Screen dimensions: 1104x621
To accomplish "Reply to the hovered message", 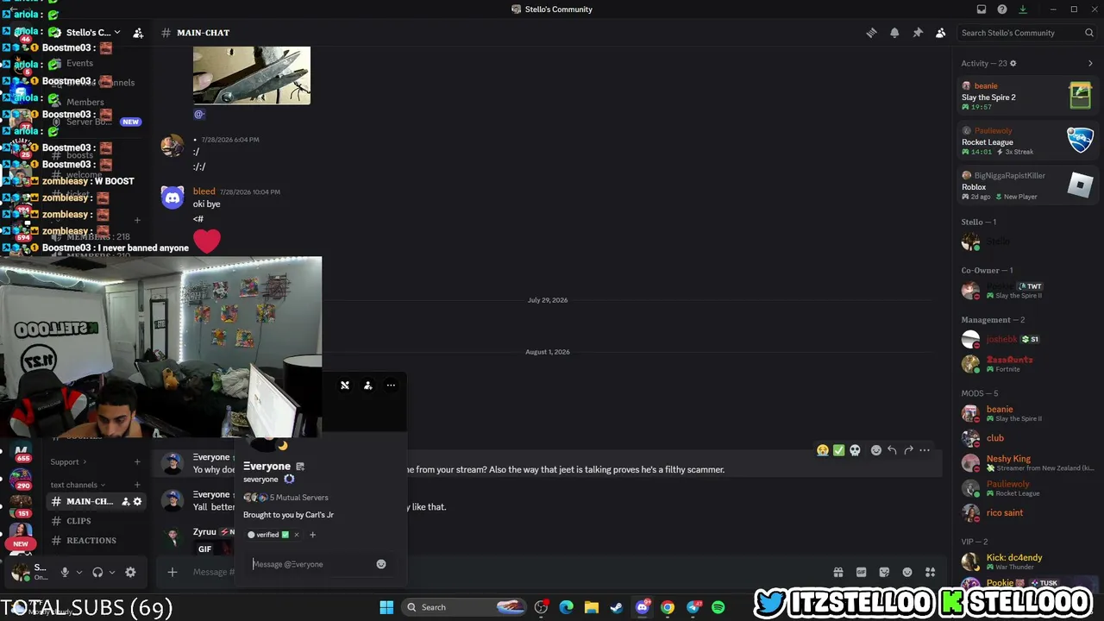I will 892,450.
